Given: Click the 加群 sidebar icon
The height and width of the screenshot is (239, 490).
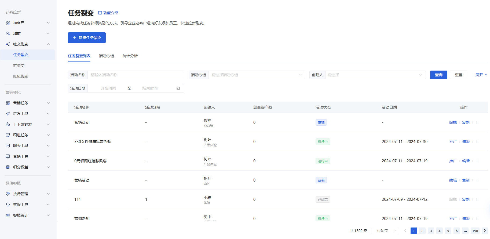Looking at the screenshot, I should pos(8,33).
